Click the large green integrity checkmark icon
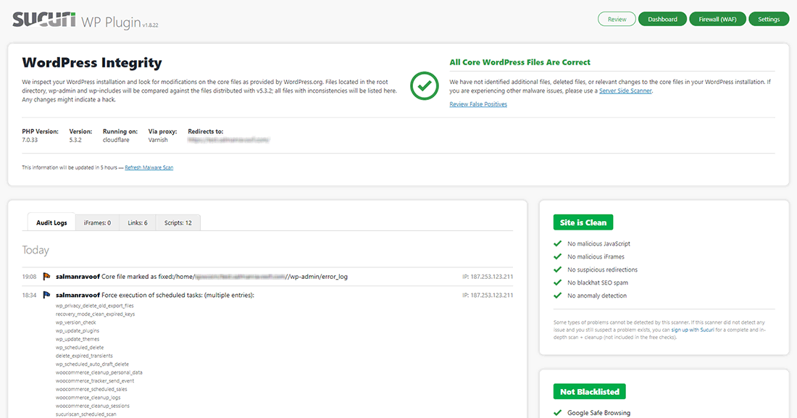This screenshot has height=418, width=797. coord(424,85)
